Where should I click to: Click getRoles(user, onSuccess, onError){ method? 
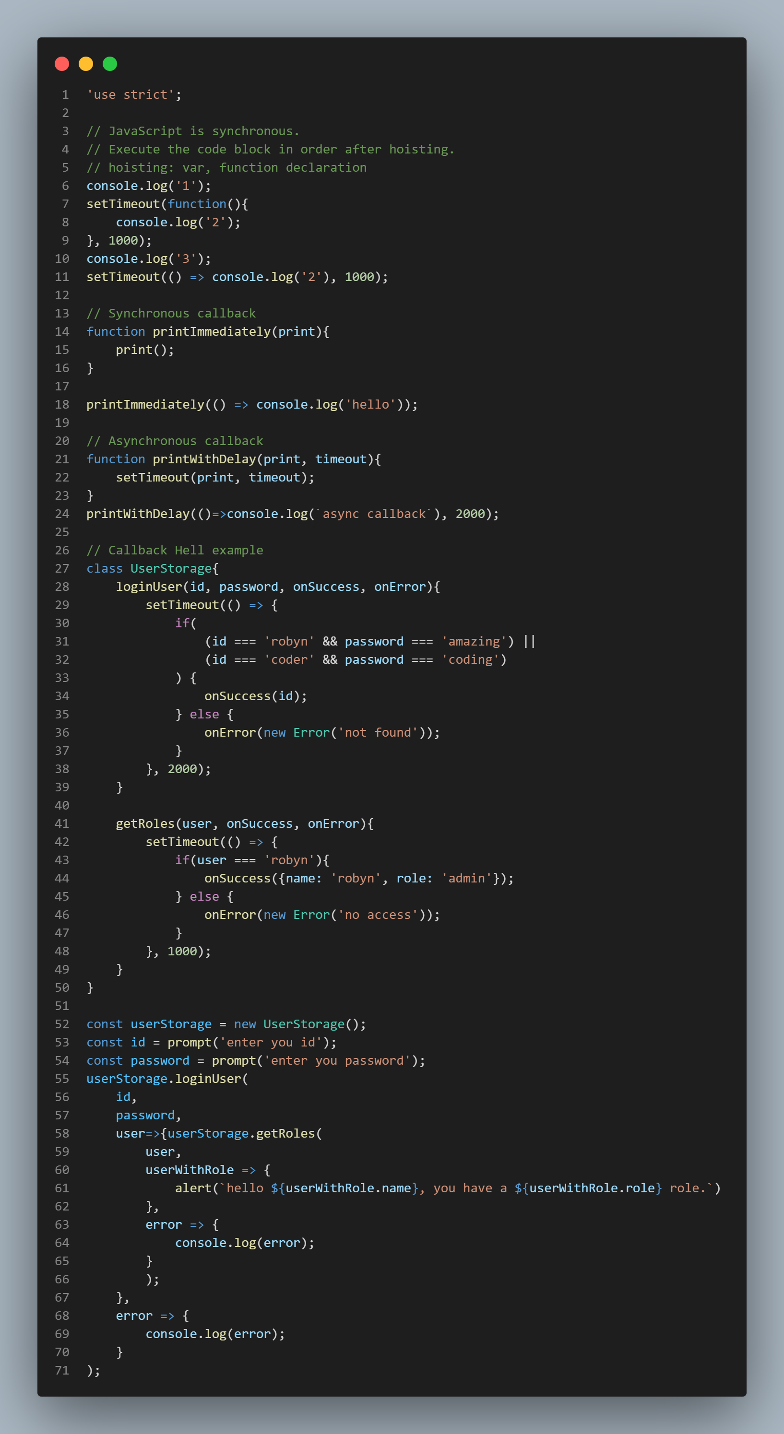click(x=244, y=824)
